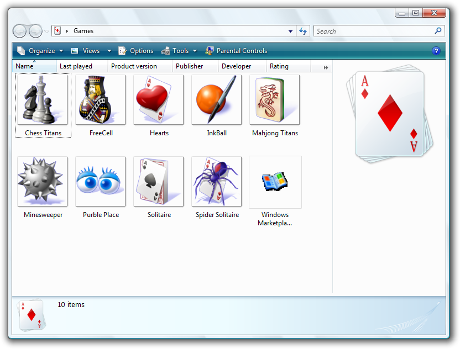Select the Hearts game icon

(x=159, y=99)
